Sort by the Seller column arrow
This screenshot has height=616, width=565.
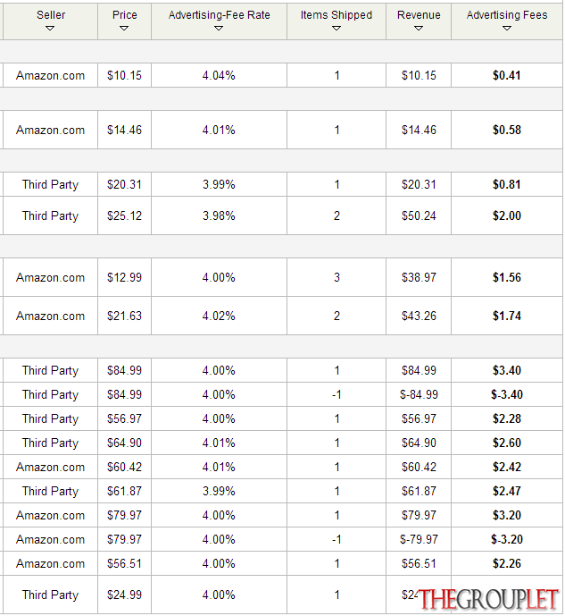(x=50, y=29)
